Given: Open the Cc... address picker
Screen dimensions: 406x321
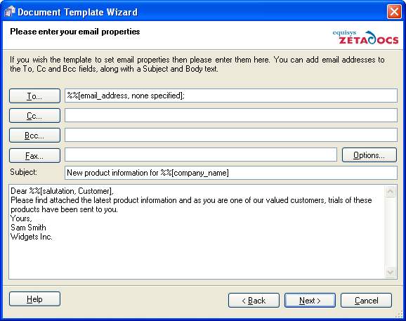Looking at the screenshot, I should (34, 116).
